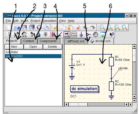Switch to the Content tab
The height and width of the screenshot is (114, 139).
(29, 41)
